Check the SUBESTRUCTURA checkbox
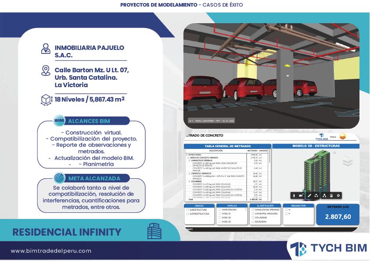This screenshot has width=370, height=261. pyautogui.click(x=187, y=210)
